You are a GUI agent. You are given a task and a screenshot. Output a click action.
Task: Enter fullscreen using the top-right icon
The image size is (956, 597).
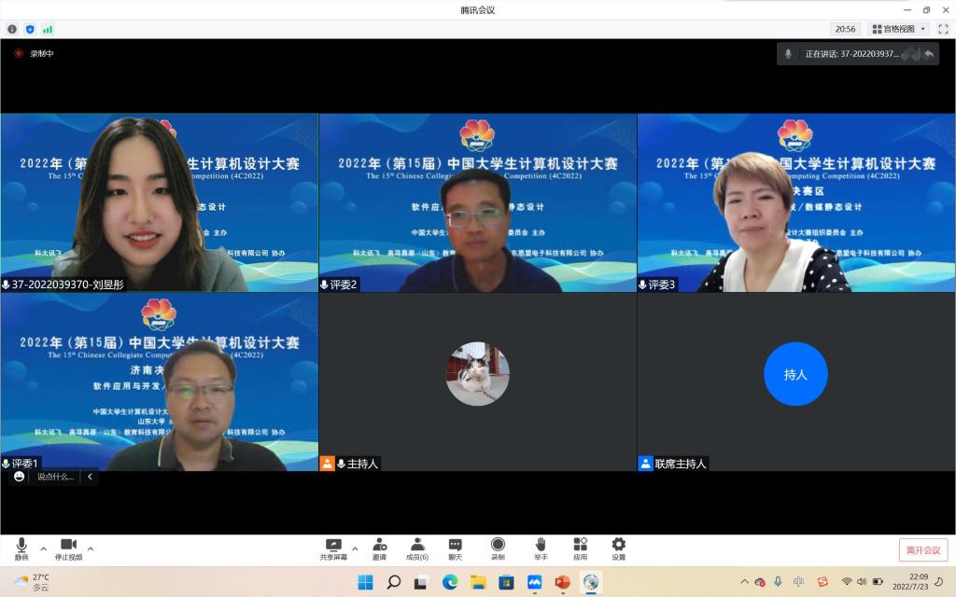(x=943, y=29)
